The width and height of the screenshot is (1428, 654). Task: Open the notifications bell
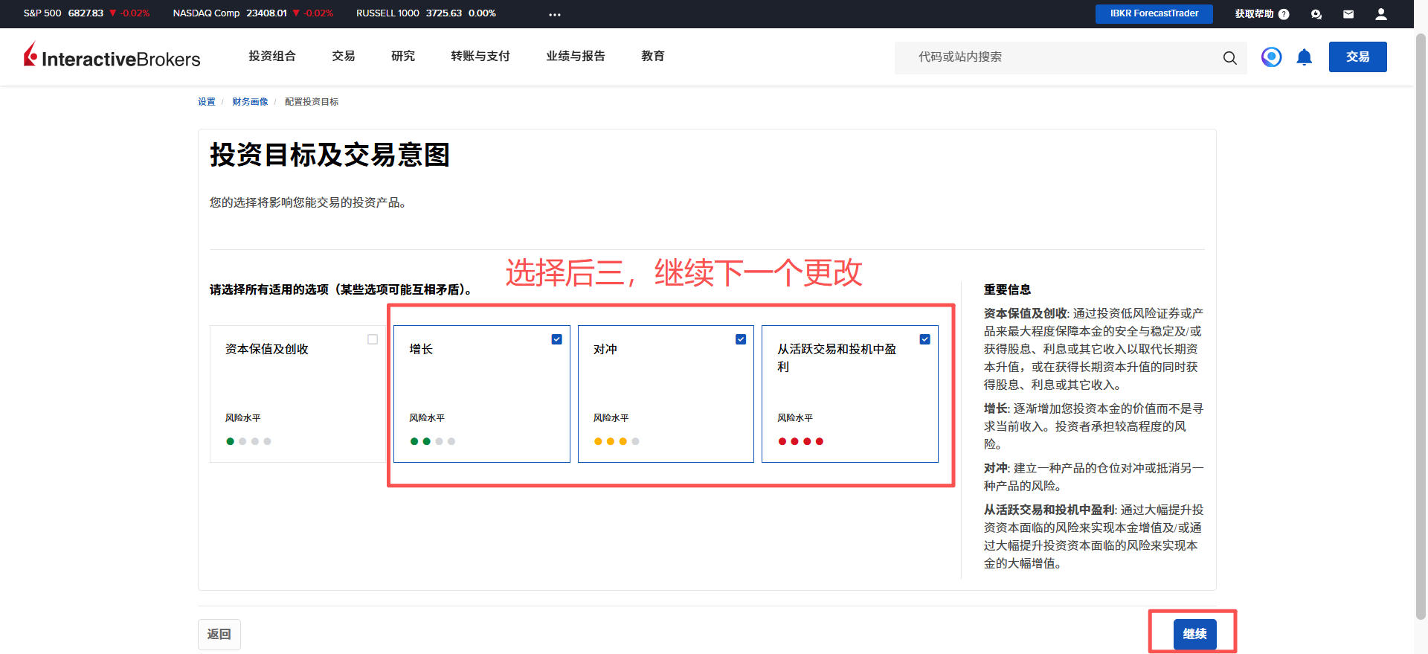click(1304, 57)
